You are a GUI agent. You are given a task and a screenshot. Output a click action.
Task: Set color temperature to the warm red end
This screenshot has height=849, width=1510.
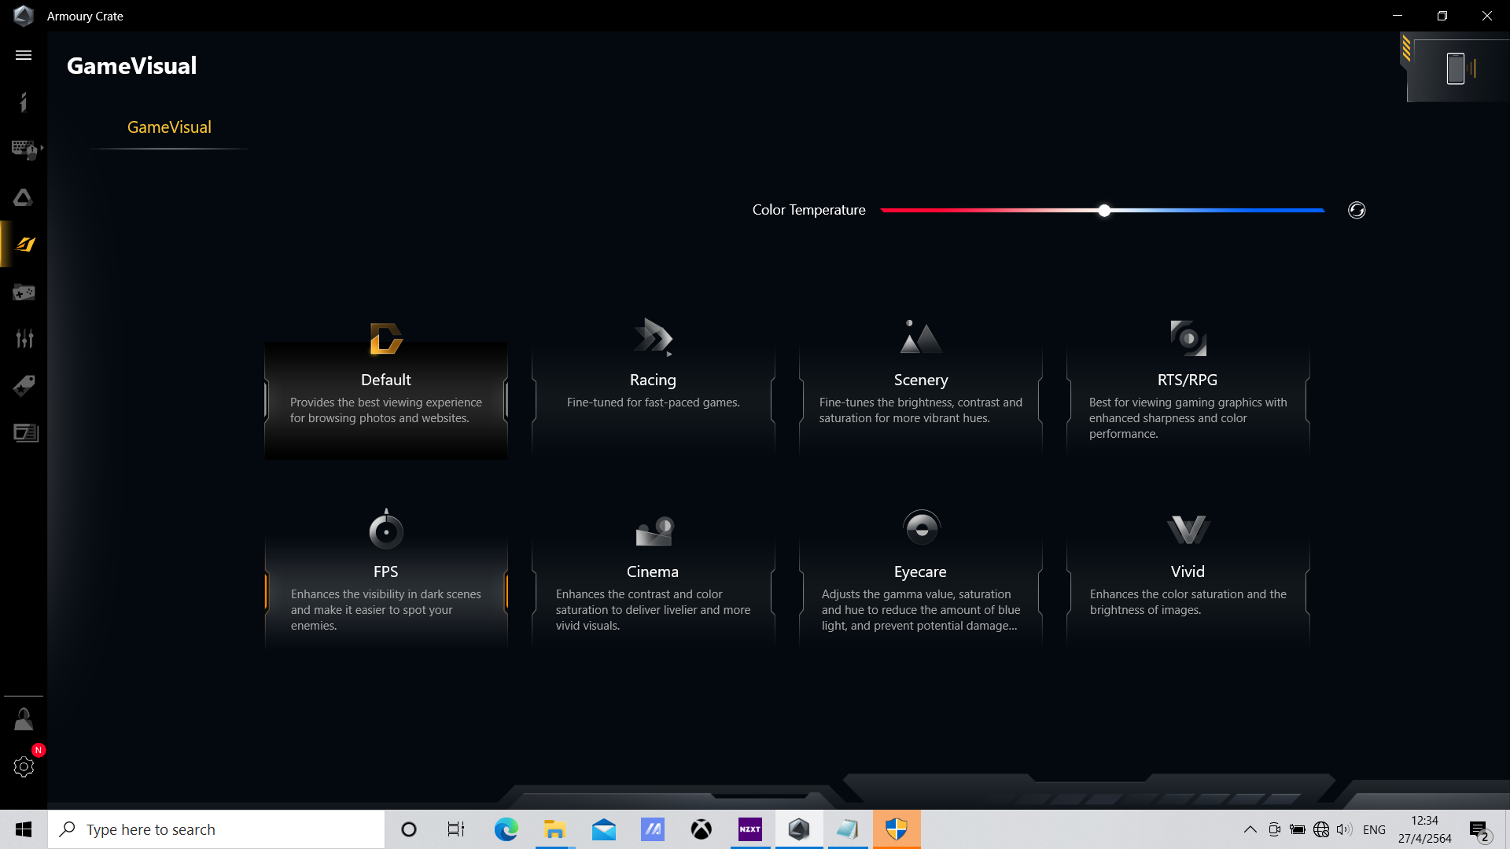point(884,211)
